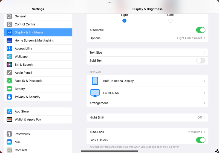Viewport: 219px width, 153px height.
Task: Enable the Bold Text switch
Action: 200,61
